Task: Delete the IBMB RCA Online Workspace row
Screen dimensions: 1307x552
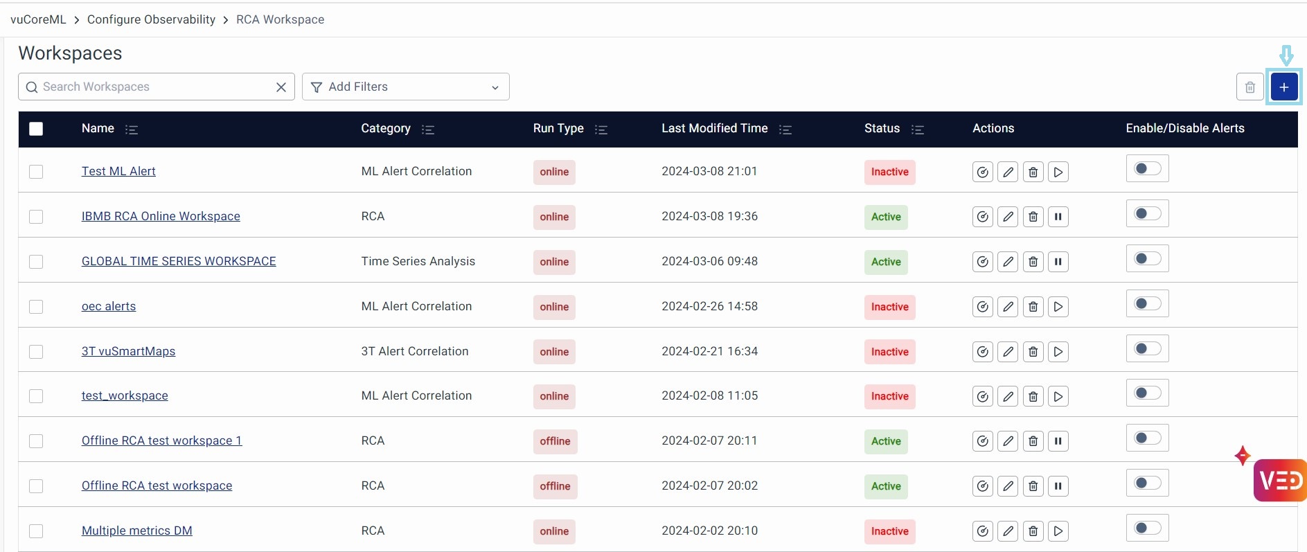Action: [x=1033, y=217]
